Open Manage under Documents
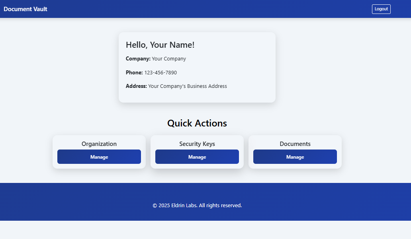This screenshot has width=411, height=239. click(x=295, y=157)
